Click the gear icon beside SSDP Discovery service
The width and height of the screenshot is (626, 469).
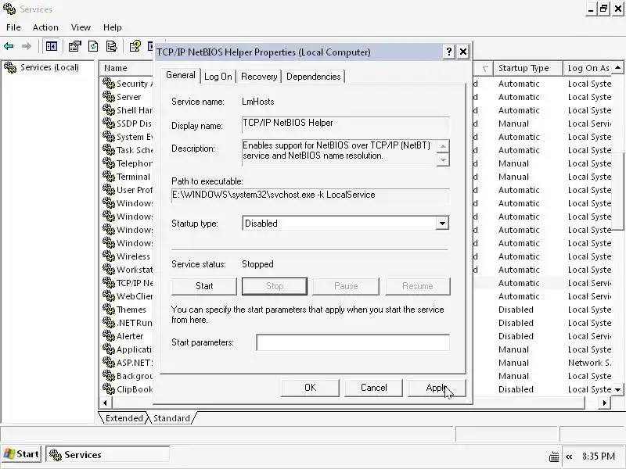[109, 124]
